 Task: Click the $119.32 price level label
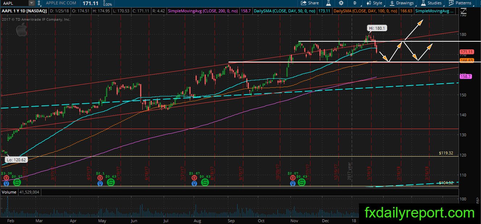click(446, 153)
